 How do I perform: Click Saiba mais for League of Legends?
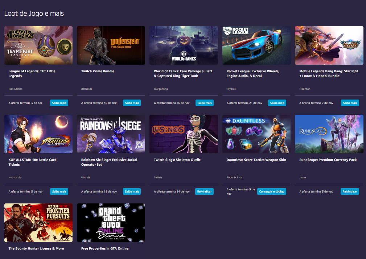point(59,103)
